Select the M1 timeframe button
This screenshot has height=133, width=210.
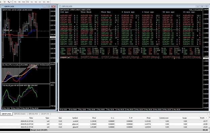[15, 2]
